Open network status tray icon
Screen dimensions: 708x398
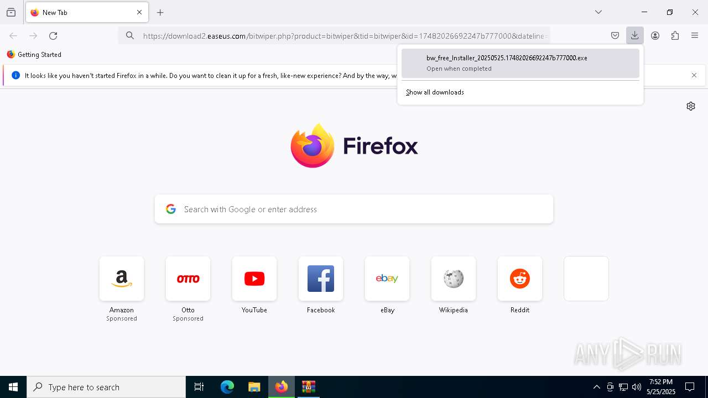623,387
